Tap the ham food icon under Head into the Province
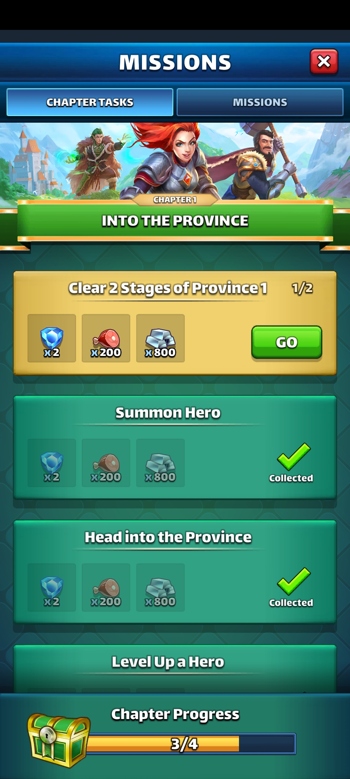350x779 pixels. pyautogui.click(x=106, y=587)
